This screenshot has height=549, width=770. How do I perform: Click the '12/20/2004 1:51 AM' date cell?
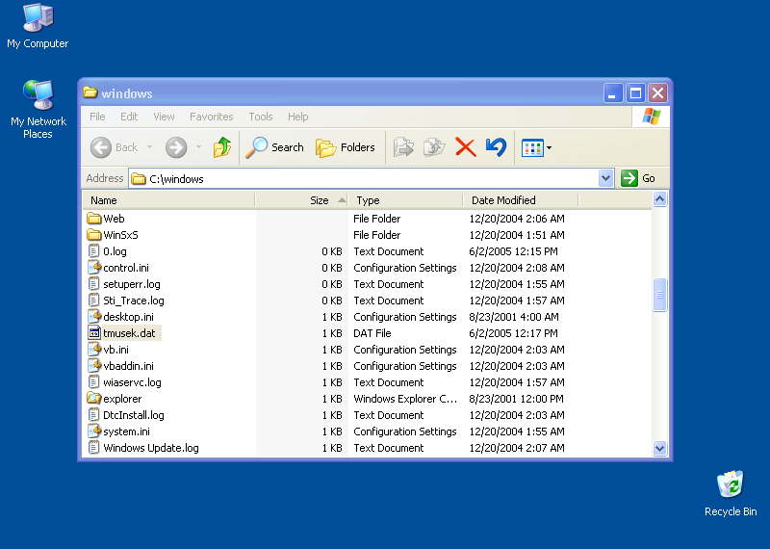(517, 235)
